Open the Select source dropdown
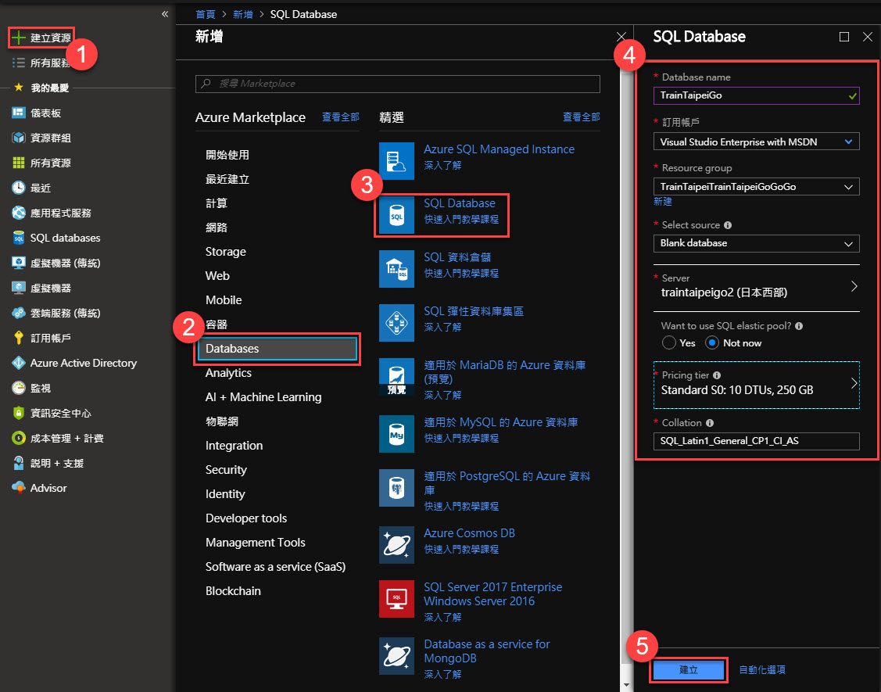Image resolution: width=881 pixels, height=692 pixels. tap(756, 243)
